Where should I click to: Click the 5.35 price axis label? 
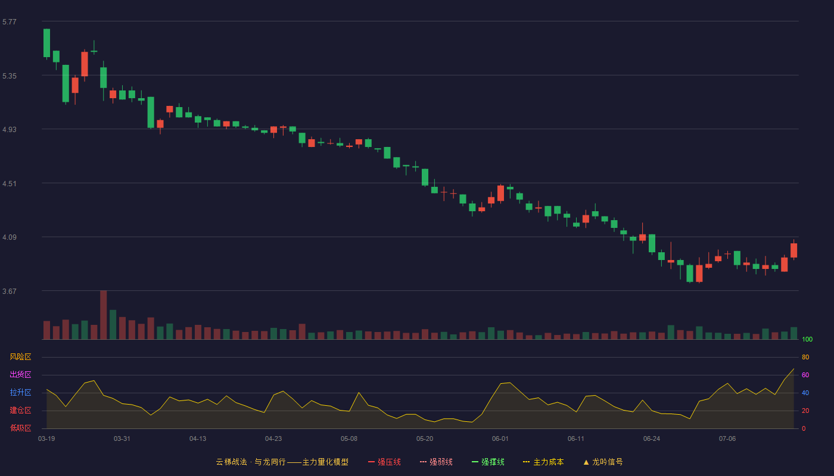pyautogui.click(x=10, y=76)
